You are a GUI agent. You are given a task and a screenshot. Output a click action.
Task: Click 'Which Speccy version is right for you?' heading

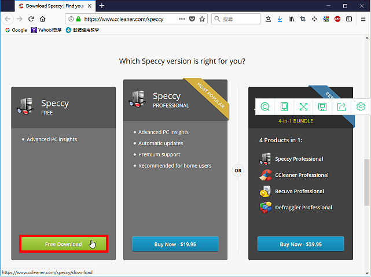[x=182, y=61]
